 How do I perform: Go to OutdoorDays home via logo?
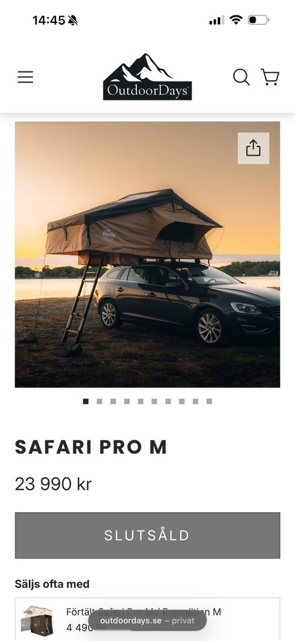(x=147, y=76)
